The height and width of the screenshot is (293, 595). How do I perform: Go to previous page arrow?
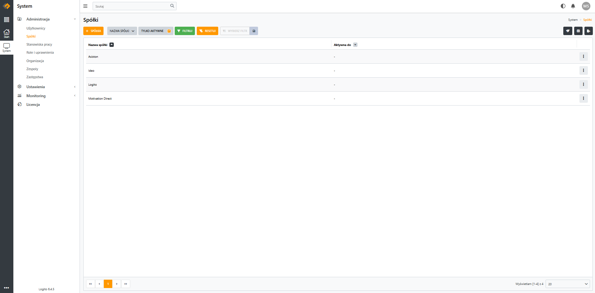(x=99, y=284)
